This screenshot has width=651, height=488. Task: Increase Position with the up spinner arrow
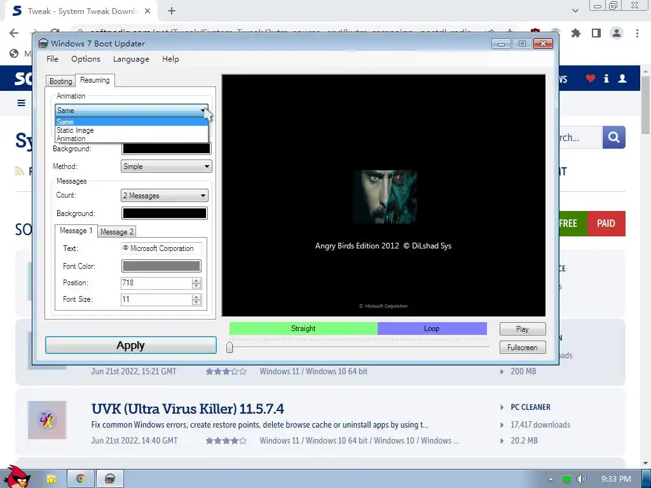tap(196, 280)
